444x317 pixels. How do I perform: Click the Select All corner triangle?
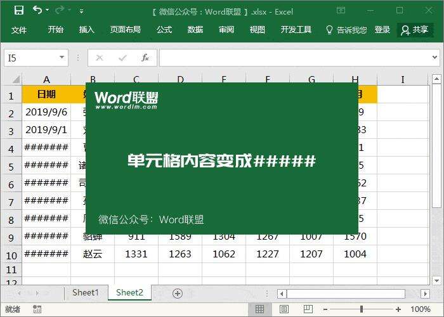coord(16,79)
